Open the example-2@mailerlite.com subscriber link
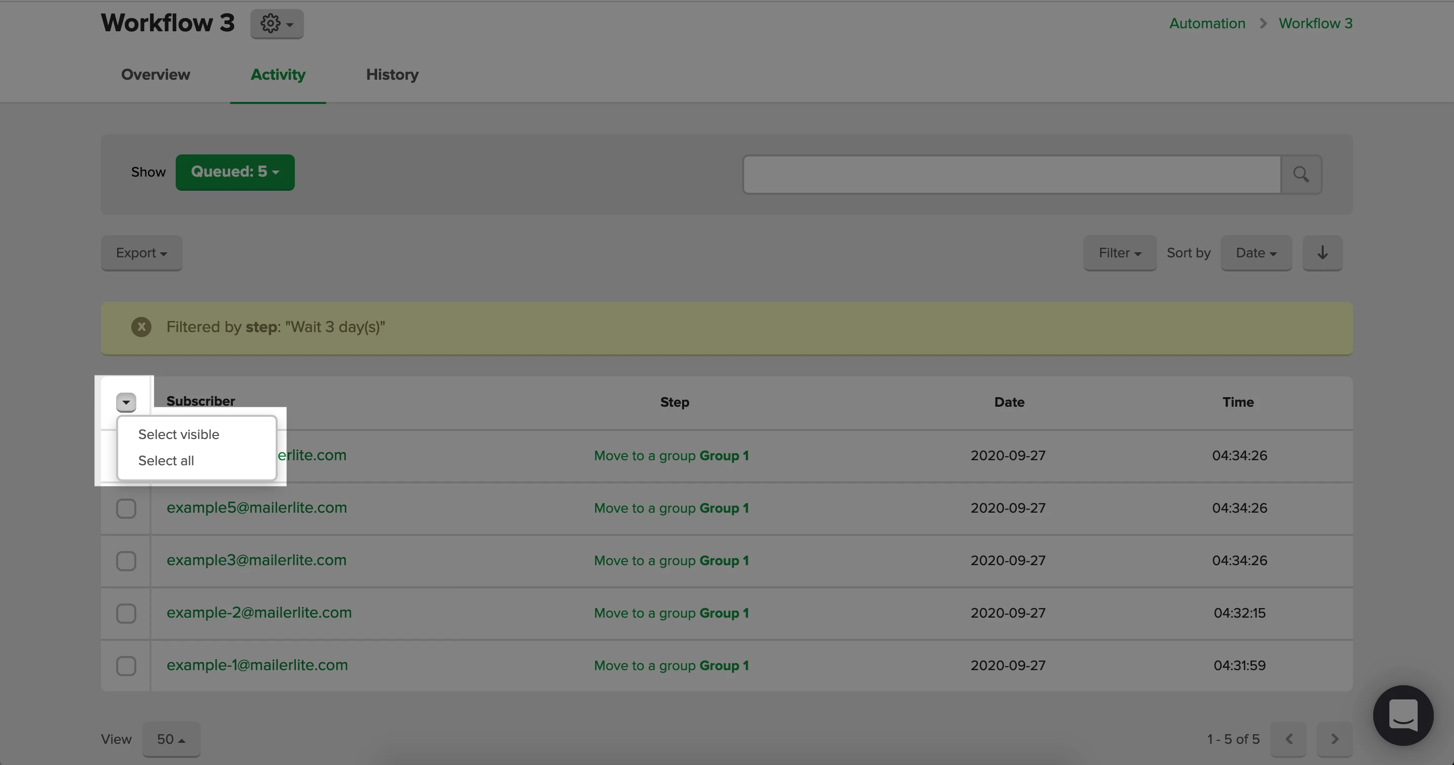Image resolution: width=1454 pixels, height=765 pixels. coord(258,613)
